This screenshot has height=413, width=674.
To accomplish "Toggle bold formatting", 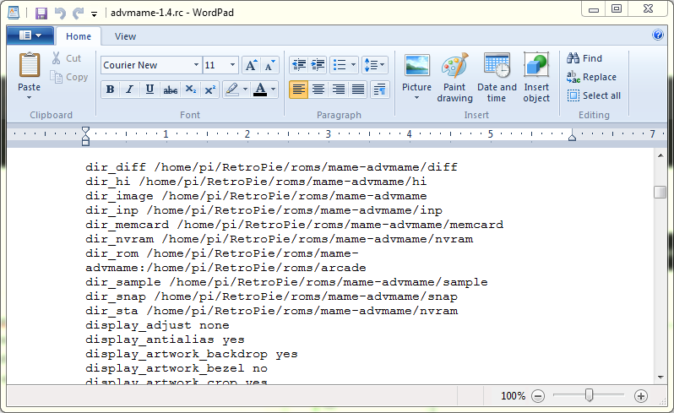I will pyautogui.click(x=110, y=90).
